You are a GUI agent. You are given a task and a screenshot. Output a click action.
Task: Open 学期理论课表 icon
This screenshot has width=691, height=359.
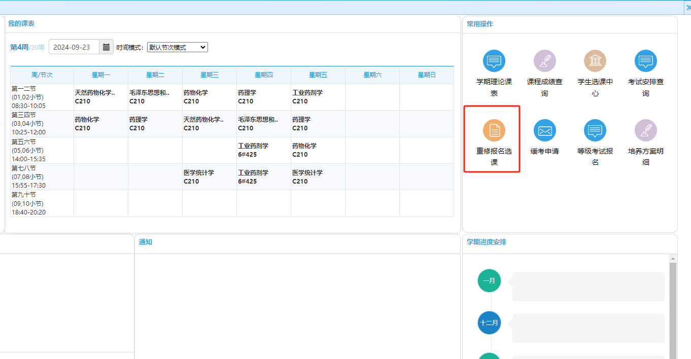click(494, 61)
